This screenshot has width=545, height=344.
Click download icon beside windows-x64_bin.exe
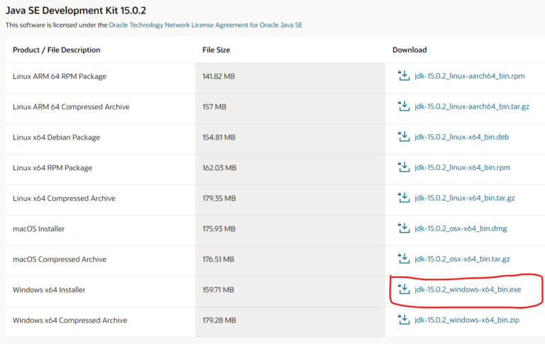click(404, 289)
